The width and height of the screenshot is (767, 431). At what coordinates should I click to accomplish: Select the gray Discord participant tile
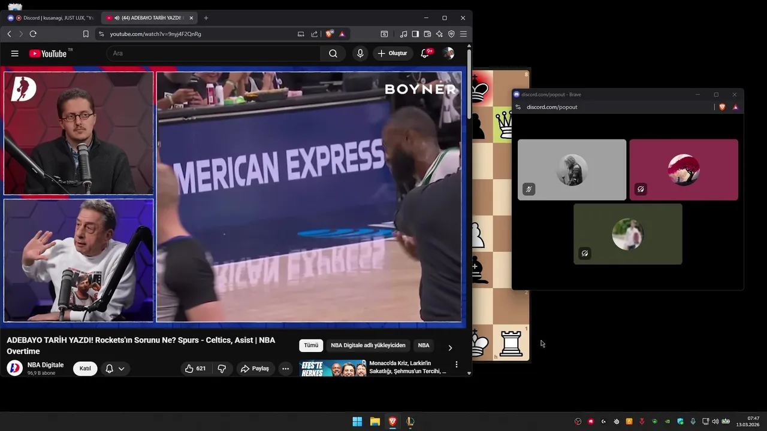(572, 170)
